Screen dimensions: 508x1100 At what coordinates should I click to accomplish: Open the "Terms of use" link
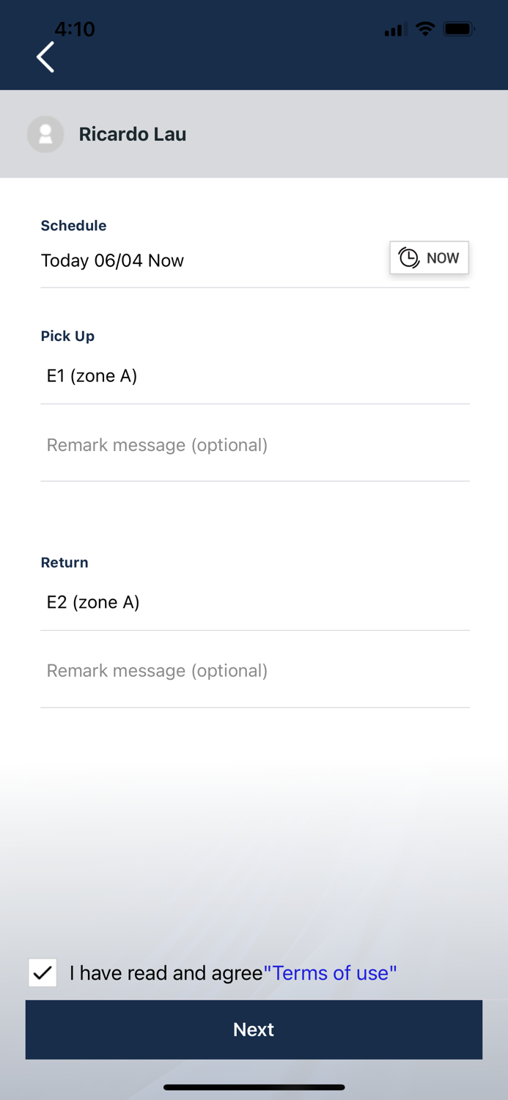(330, 973)
